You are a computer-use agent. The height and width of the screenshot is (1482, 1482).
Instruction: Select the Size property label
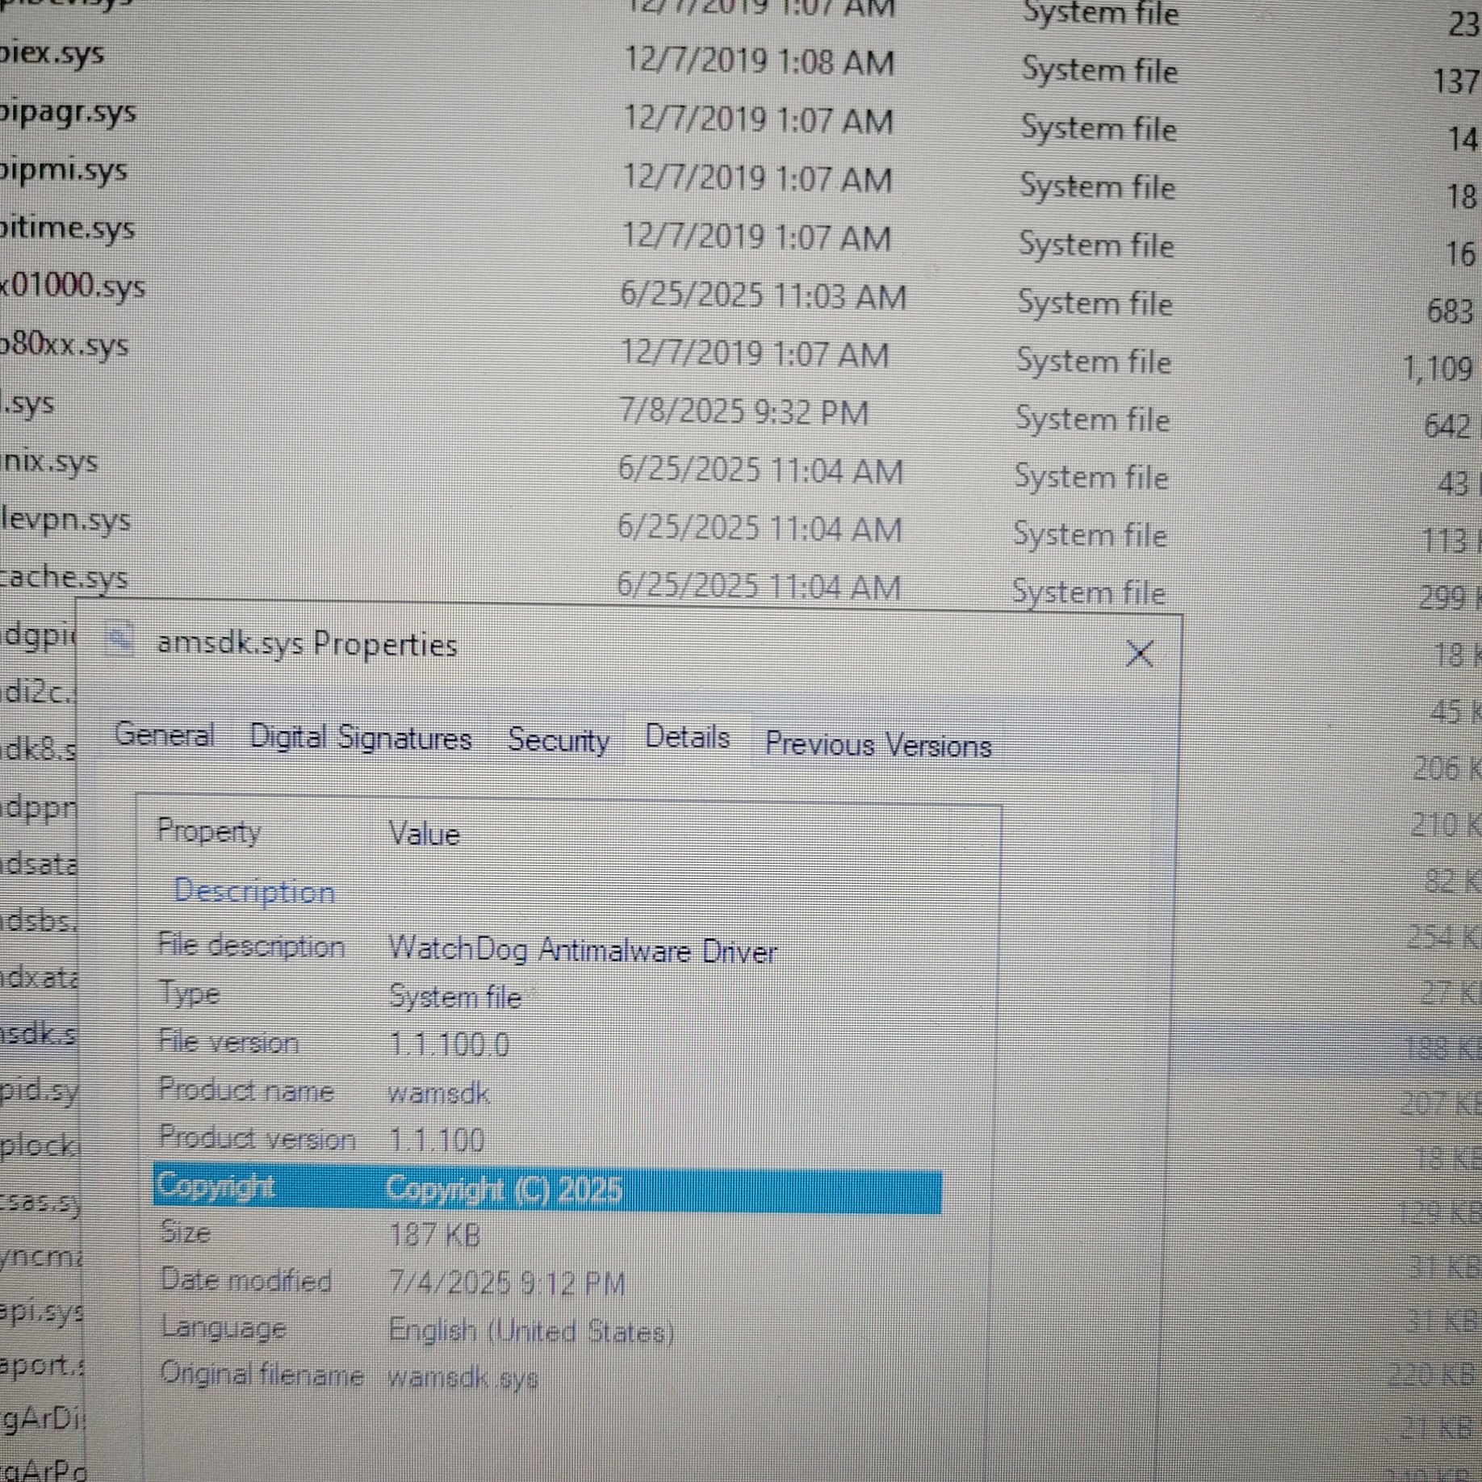click(186, 1233)
